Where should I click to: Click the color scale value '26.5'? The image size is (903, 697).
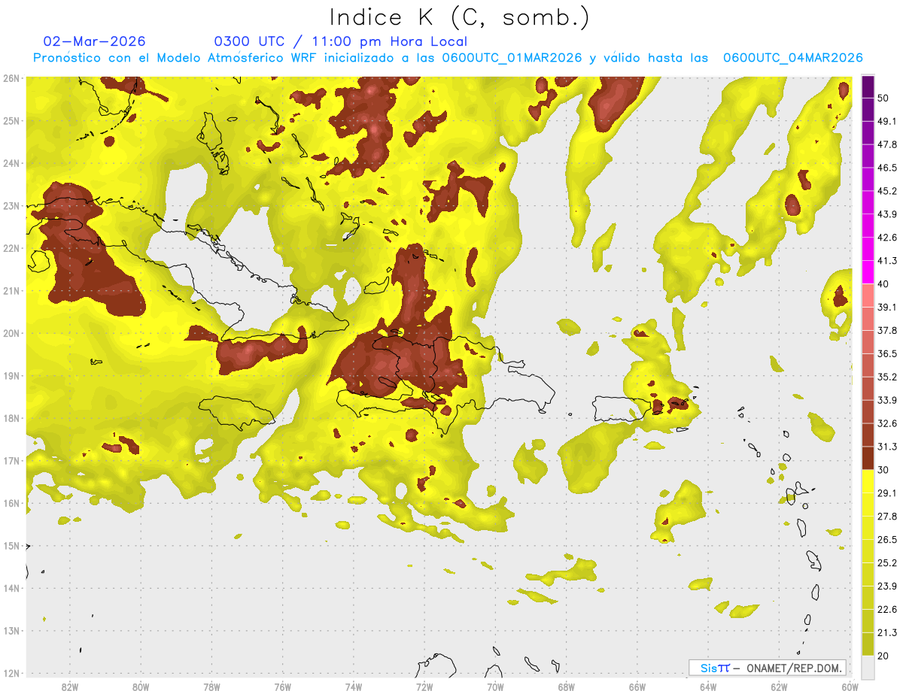(887, 539)
